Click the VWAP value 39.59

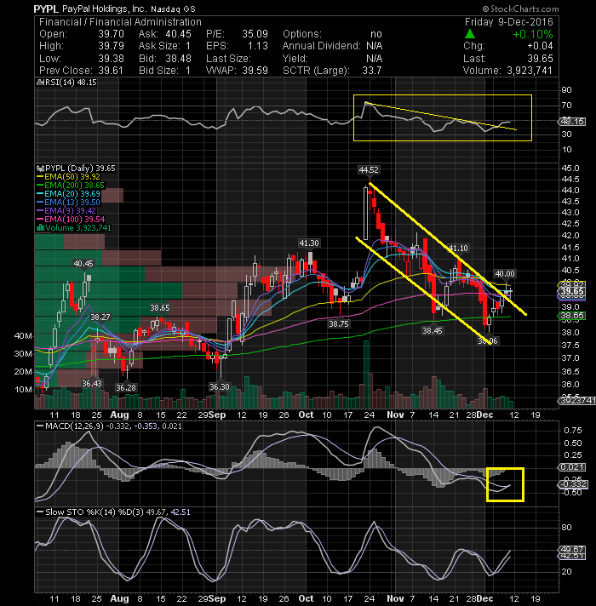coord(255,71)
